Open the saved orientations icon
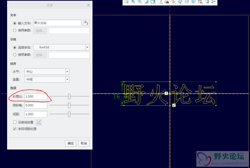This screenshot has height=168, width=250. (x=160, y=2)
